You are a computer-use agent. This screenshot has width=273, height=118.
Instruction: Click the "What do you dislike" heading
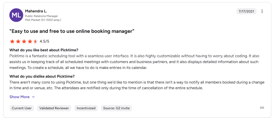point(42,76)
